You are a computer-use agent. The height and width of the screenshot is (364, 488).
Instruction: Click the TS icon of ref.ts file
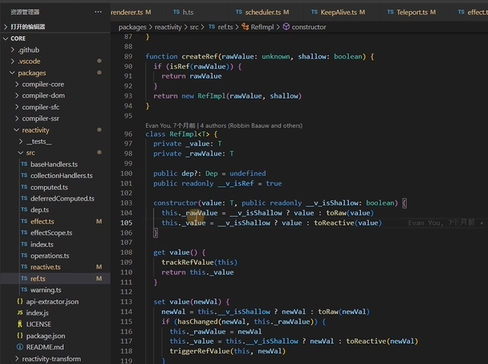(x=24, y=278)
